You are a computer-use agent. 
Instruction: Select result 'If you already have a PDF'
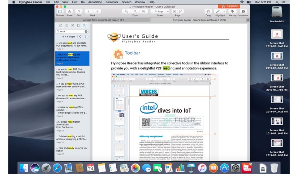72,87
